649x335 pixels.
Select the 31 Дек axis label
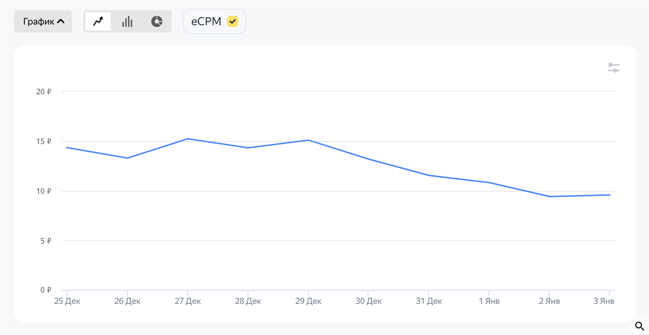pyautogui.click(x=429, y=301)
